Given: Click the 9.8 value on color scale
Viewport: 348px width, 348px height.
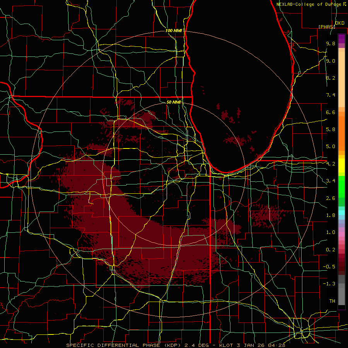Looking at the screenshot, I should [x=331, y=43].
